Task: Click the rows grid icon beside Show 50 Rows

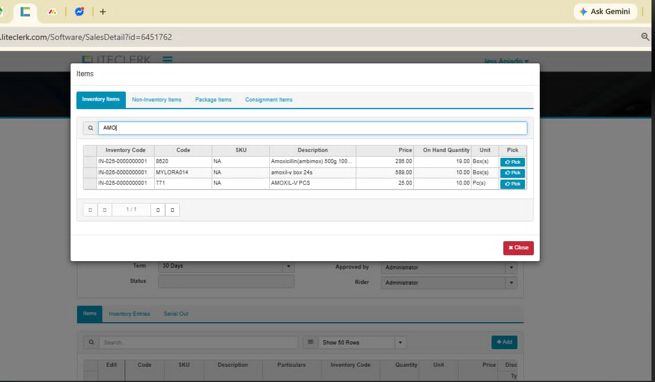Action: pos(310,342)
